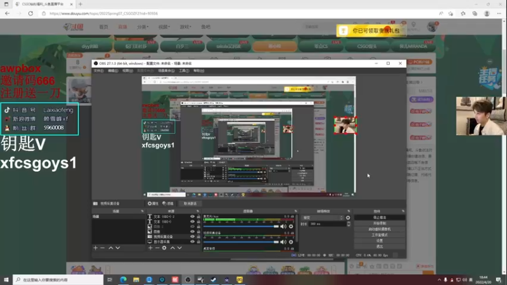This screenshot has width=507, height=285.
Task: Toggle lock on 文本 (GDI+) 2 source
Action: click(x=198, y=217)
